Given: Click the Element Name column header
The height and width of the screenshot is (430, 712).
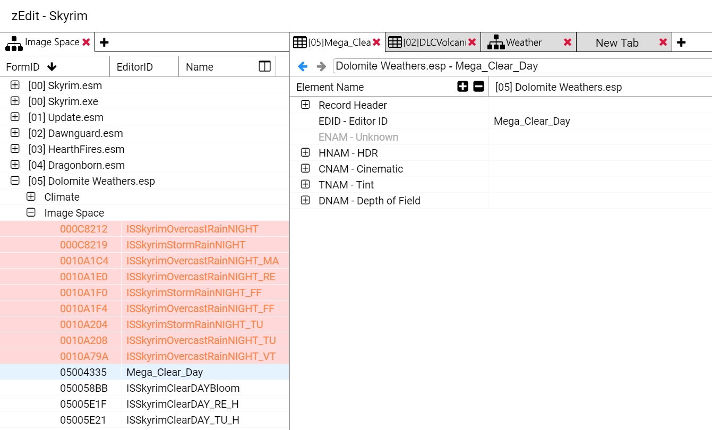Looking at the screenshot, I should tap(389, 87).
